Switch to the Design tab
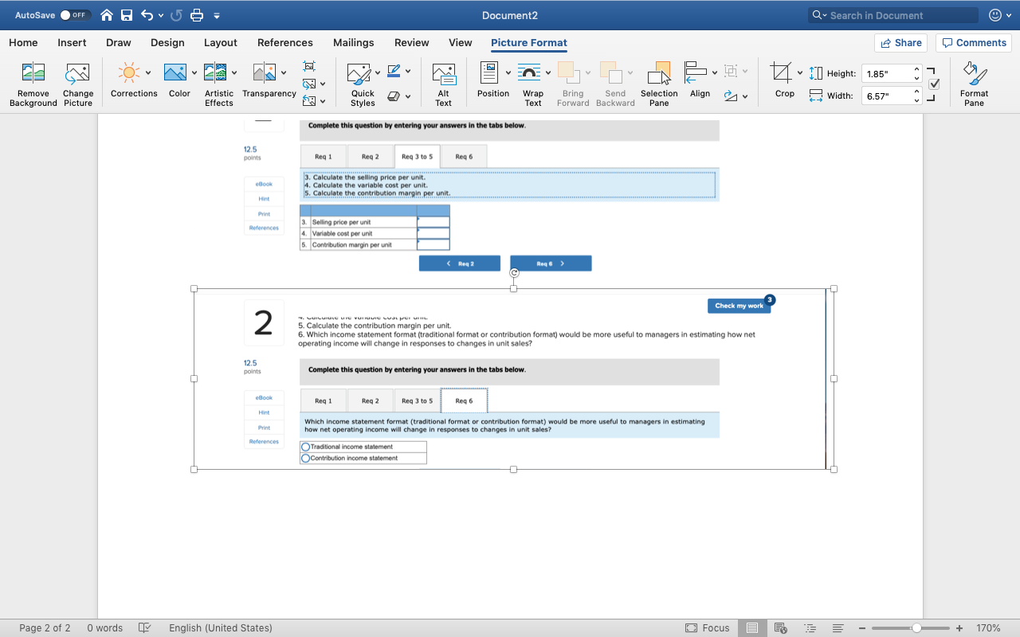The height and width of the screenshot is (637, 1020). (x=167, y=43)
